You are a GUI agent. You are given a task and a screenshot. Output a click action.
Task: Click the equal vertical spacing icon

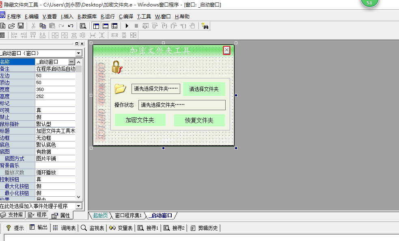(102, 35)
